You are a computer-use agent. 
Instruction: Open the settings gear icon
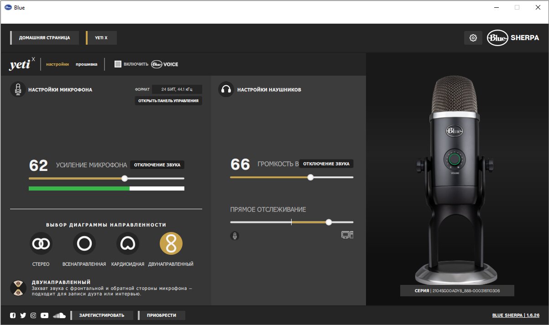(473, 38)
